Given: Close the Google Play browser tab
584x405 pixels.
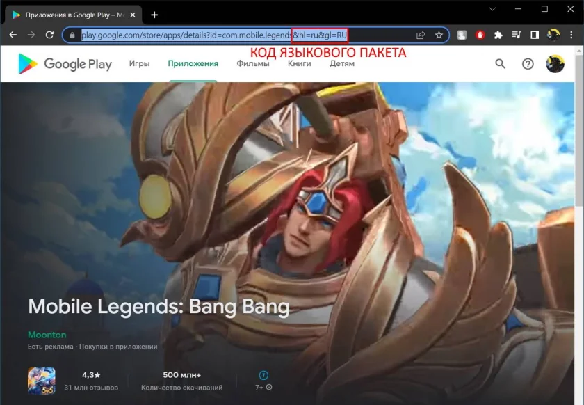Looking at the screenshot, I should 133,15.
